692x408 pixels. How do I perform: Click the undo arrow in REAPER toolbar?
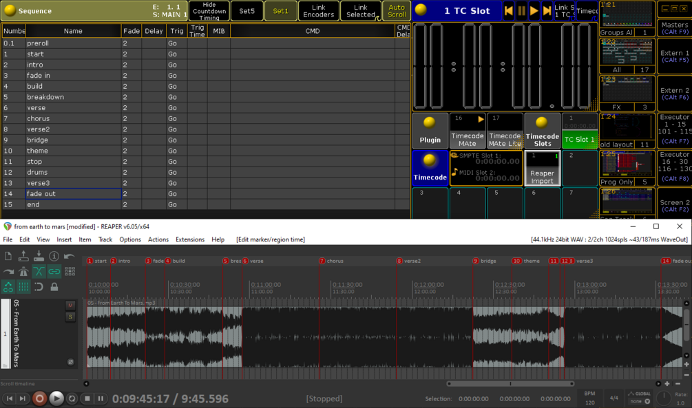[x=70, y=256]
